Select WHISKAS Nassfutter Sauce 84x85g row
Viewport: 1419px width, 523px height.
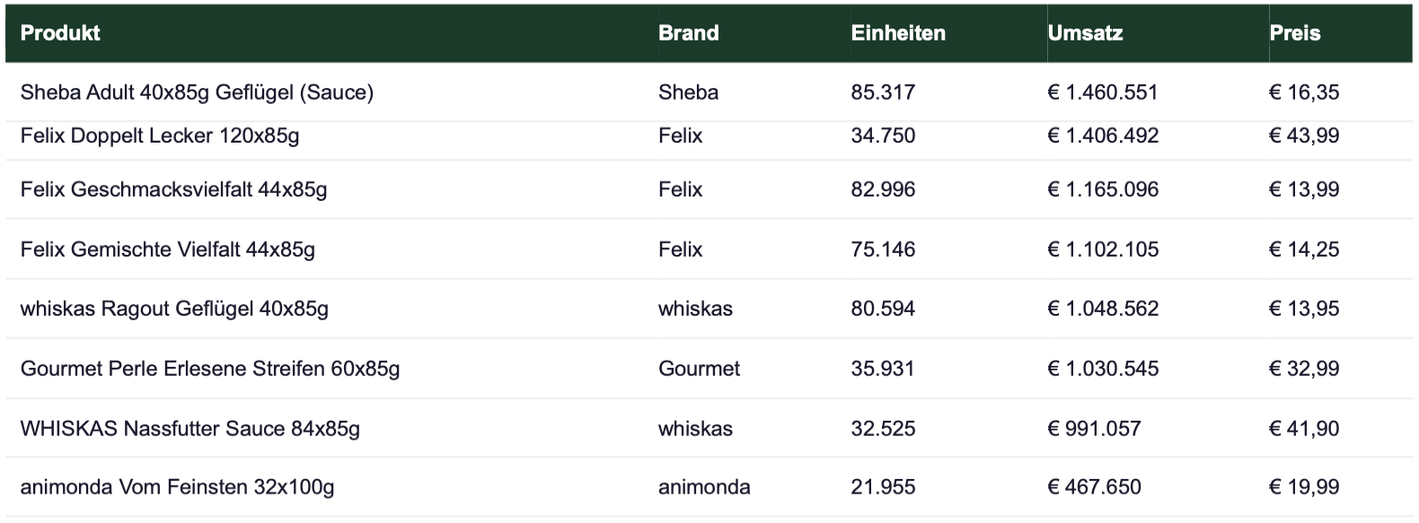189,429
